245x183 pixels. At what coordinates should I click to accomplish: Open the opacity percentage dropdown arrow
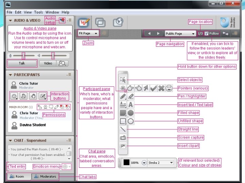[144, 163]
